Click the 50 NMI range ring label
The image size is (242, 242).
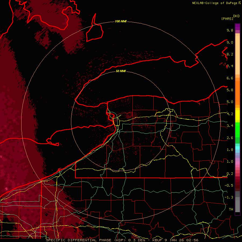point(121,71)
